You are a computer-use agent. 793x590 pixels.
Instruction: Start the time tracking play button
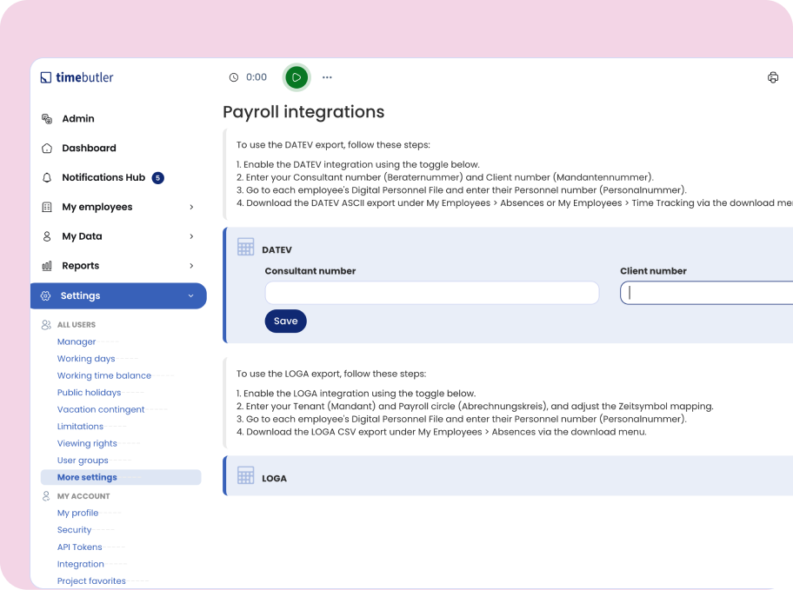(297, 77)
